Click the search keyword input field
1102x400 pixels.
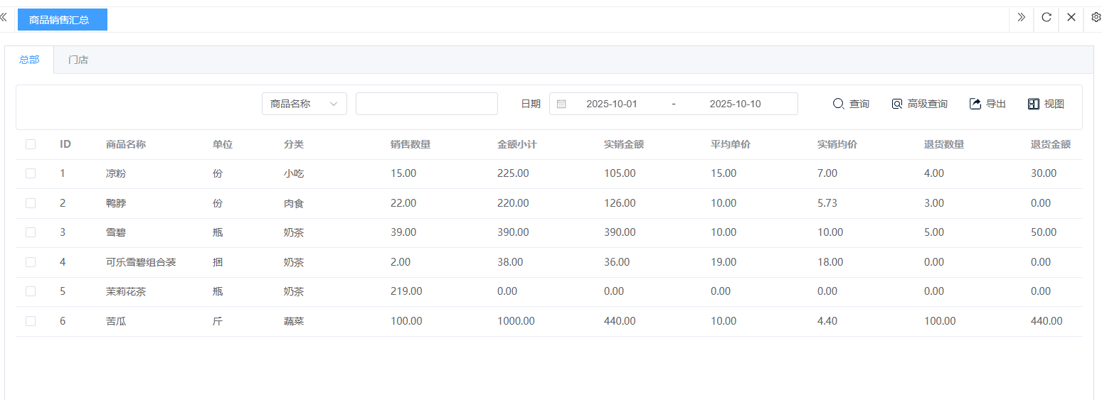click(x=426, y=104)
